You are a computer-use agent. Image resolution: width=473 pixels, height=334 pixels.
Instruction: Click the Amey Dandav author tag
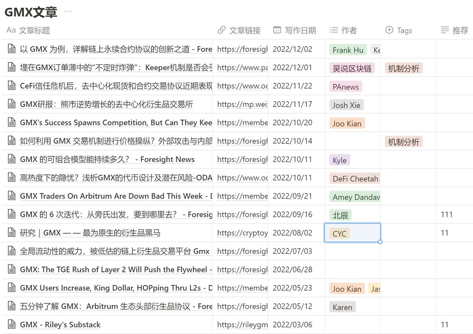[x=355, y=197]
